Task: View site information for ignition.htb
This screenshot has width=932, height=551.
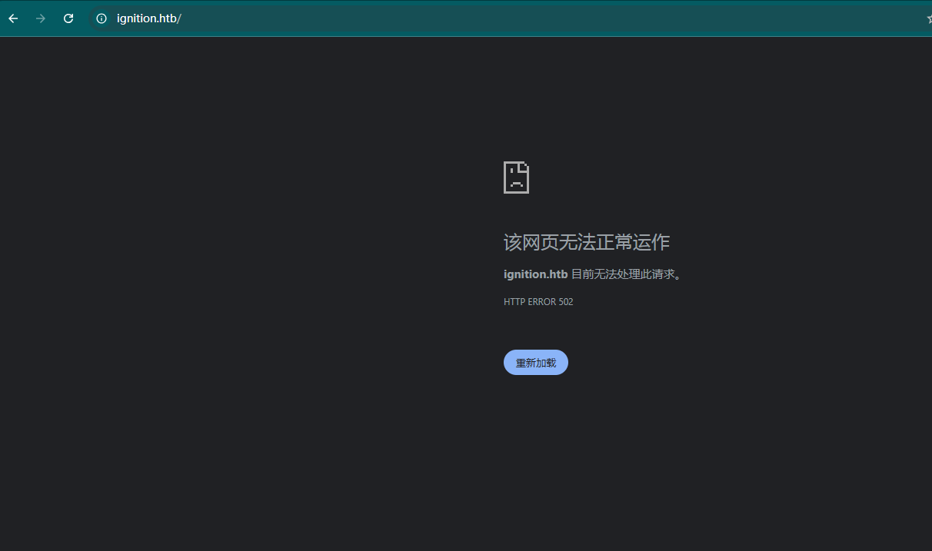Action: click(x=102, y=18)
